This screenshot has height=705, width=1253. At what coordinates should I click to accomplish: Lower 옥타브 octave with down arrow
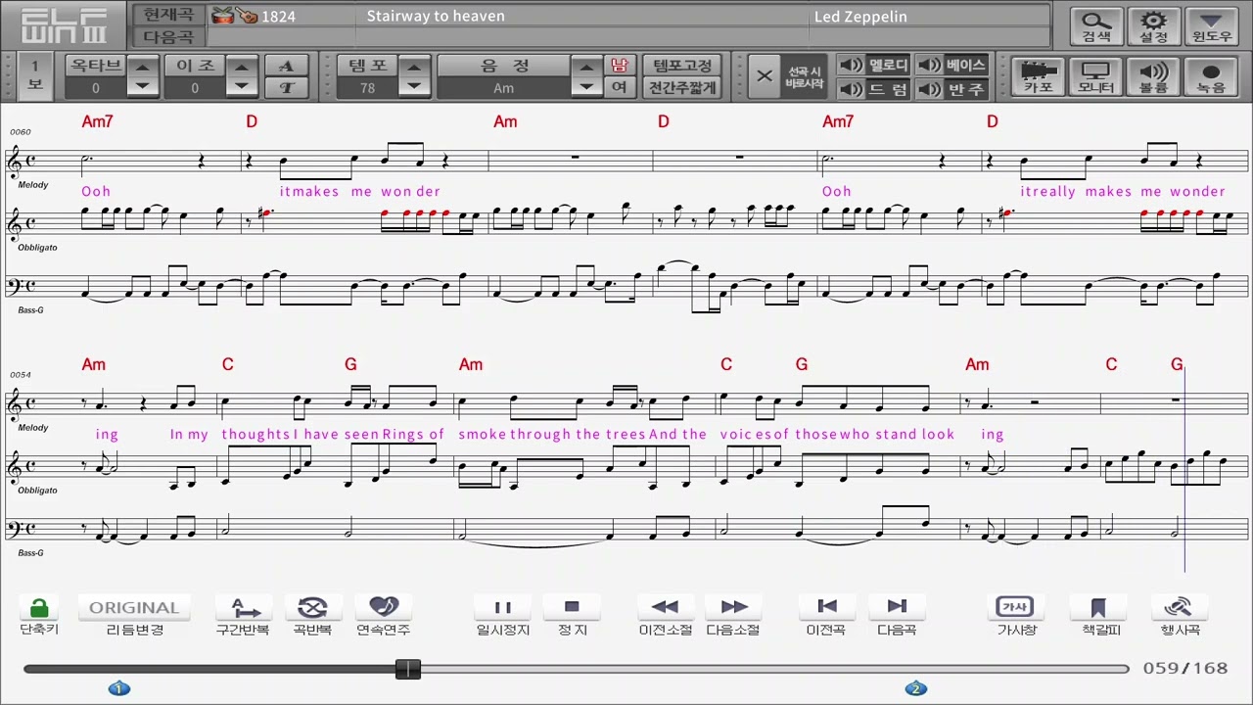pos(143,87)
